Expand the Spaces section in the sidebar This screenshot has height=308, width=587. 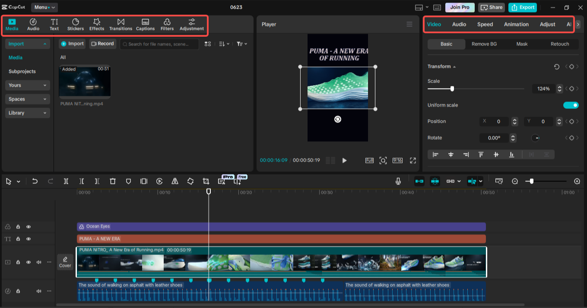(27, 99)
